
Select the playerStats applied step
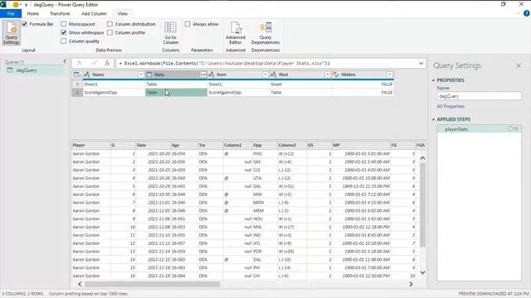tap(479, 129)
